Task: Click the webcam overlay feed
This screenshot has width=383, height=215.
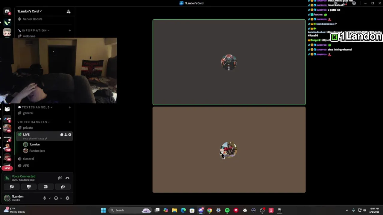Action: (x=58, y=70)
